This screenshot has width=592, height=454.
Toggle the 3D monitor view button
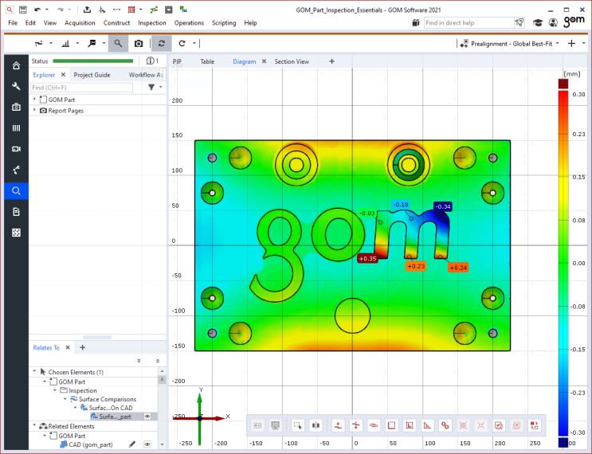click(x=275, y=425)
